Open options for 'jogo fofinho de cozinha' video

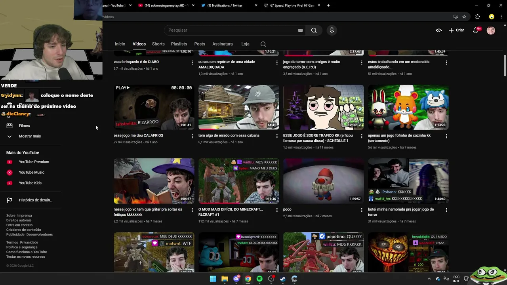click(x=446, y=136)
